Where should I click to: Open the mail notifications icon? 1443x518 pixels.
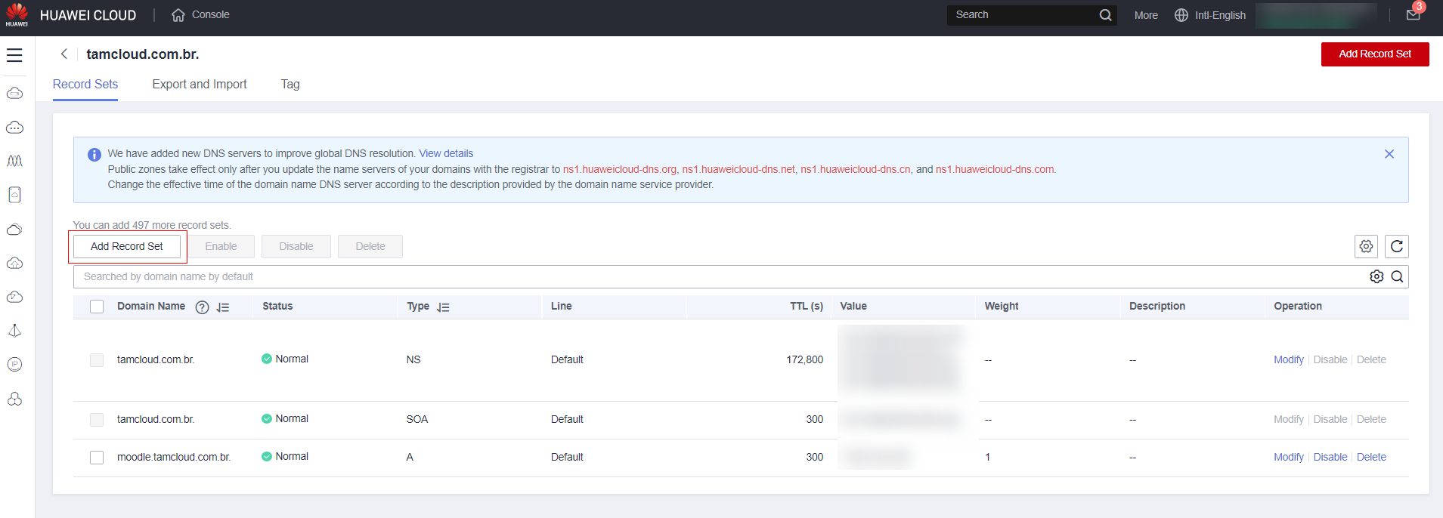pyautogui.click(x=1413, y=14)
